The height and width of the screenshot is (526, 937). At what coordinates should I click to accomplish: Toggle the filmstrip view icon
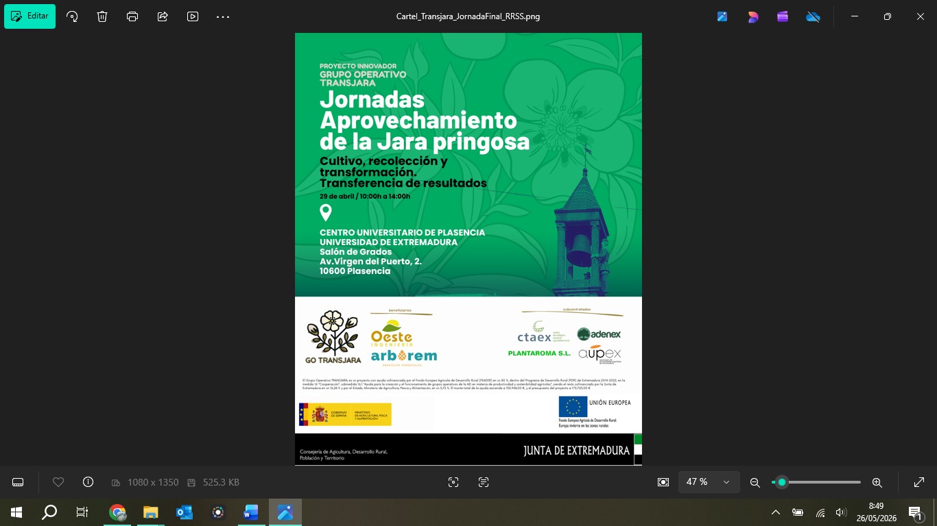pyautogui.click(x=18, y=482)
